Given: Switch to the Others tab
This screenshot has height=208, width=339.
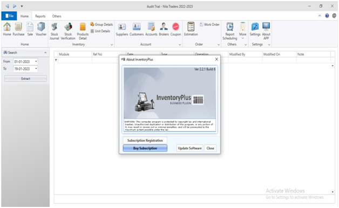Looking at the screenshot, I should pyautogui.click(x=57, y=16).
